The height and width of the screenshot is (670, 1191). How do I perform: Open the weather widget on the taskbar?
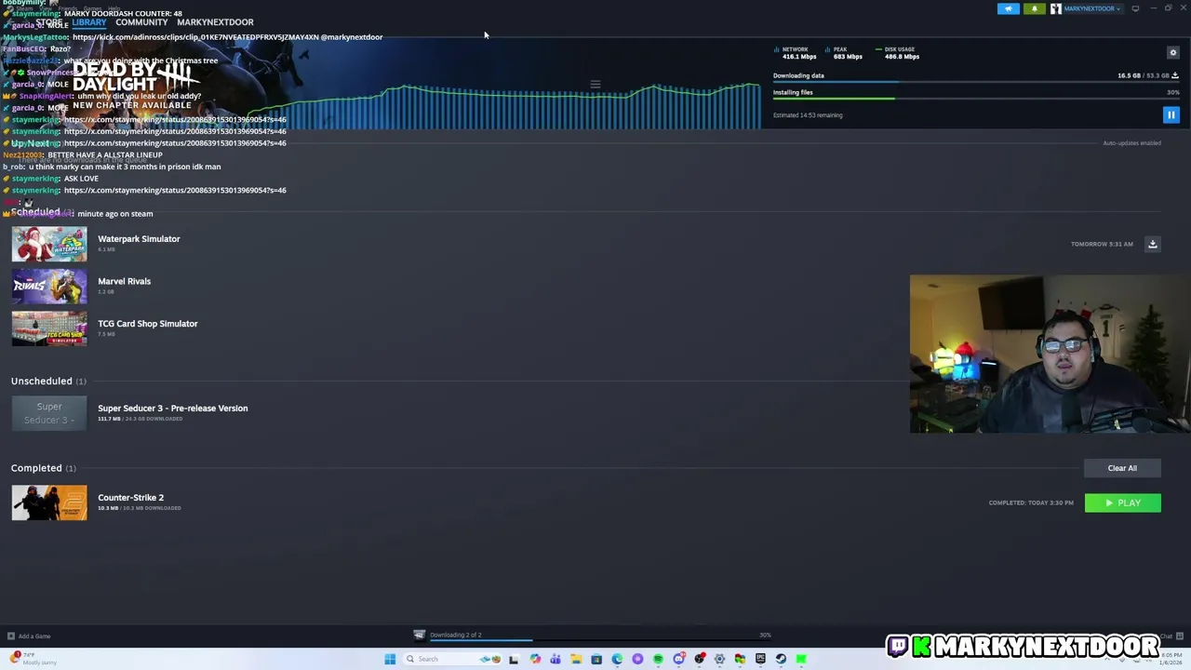click(33, 659)
